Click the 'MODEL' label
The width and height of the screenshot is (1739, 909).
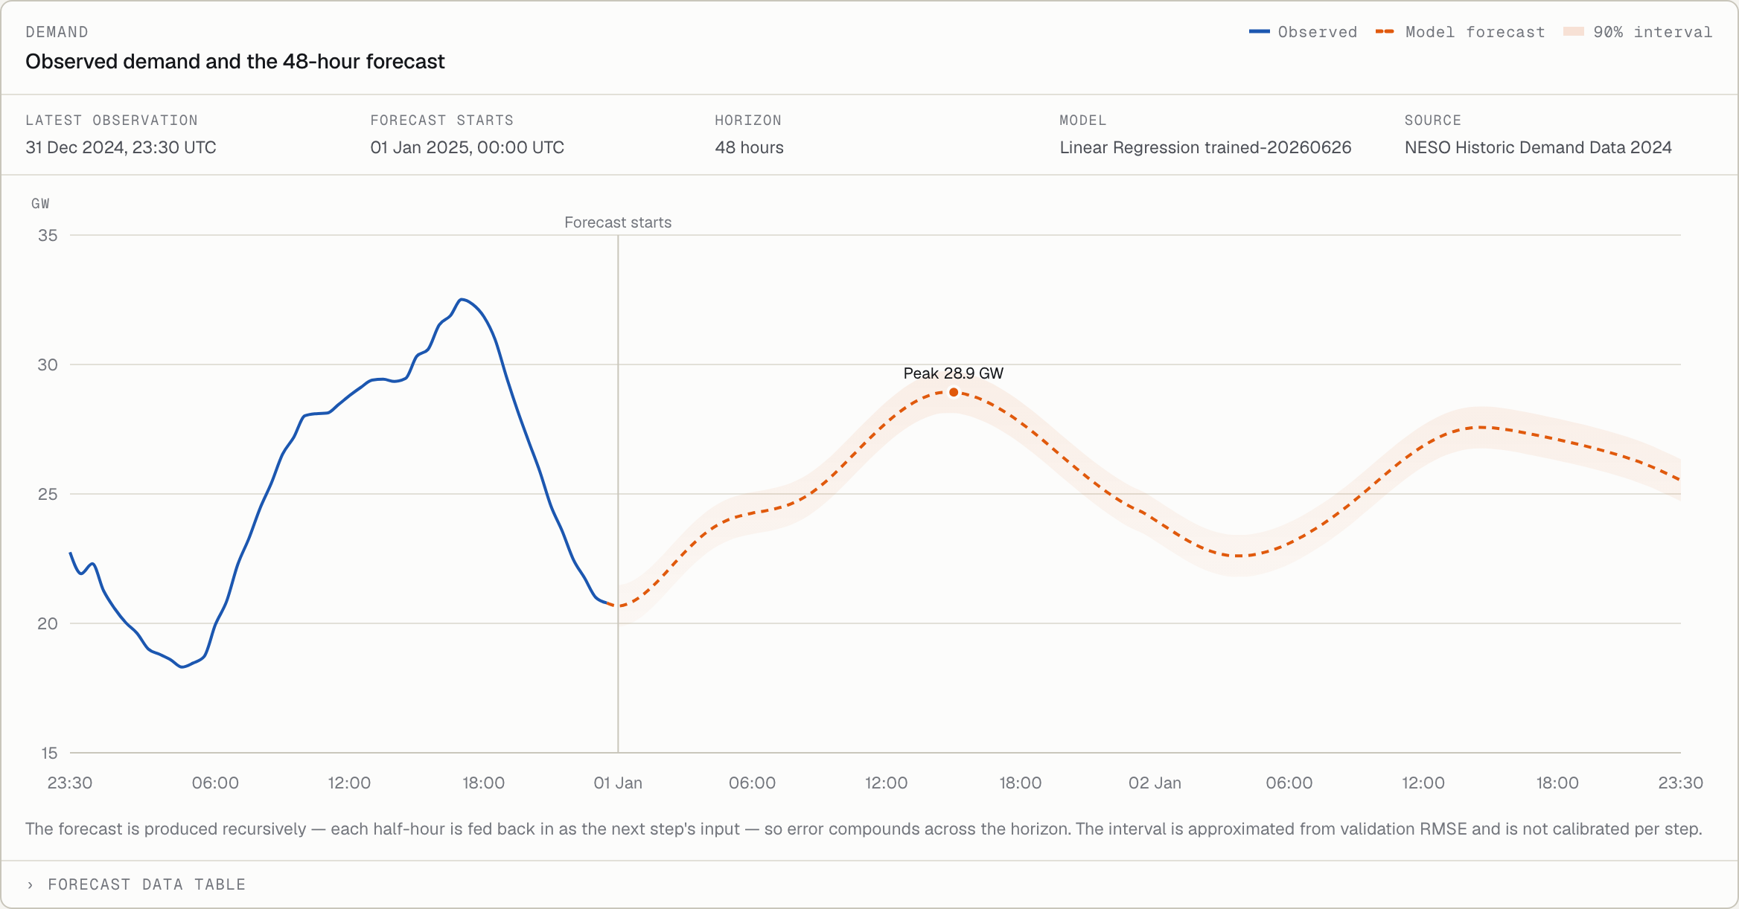1083,121
